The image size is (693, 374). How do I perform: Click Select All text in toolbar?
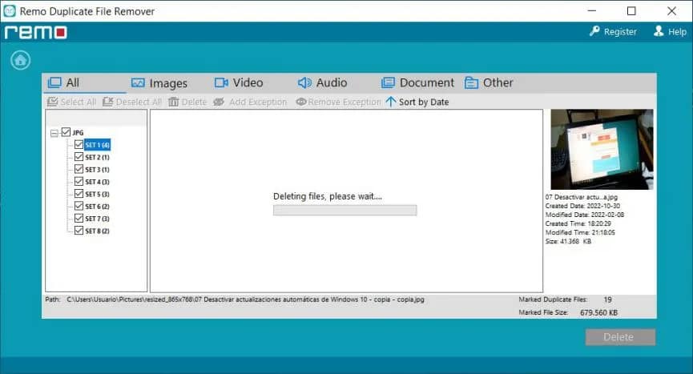[79, 102]
